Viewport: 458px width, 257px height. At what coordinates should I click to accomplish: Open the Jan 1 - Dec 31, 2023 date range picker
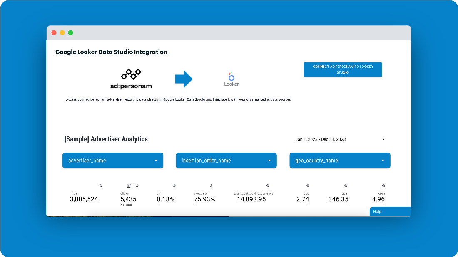point(340,139)
